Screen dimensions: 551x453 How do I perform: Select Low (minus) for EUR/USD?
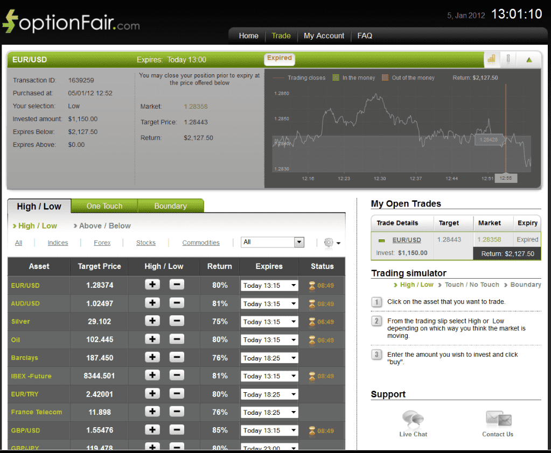pos(177,285)
